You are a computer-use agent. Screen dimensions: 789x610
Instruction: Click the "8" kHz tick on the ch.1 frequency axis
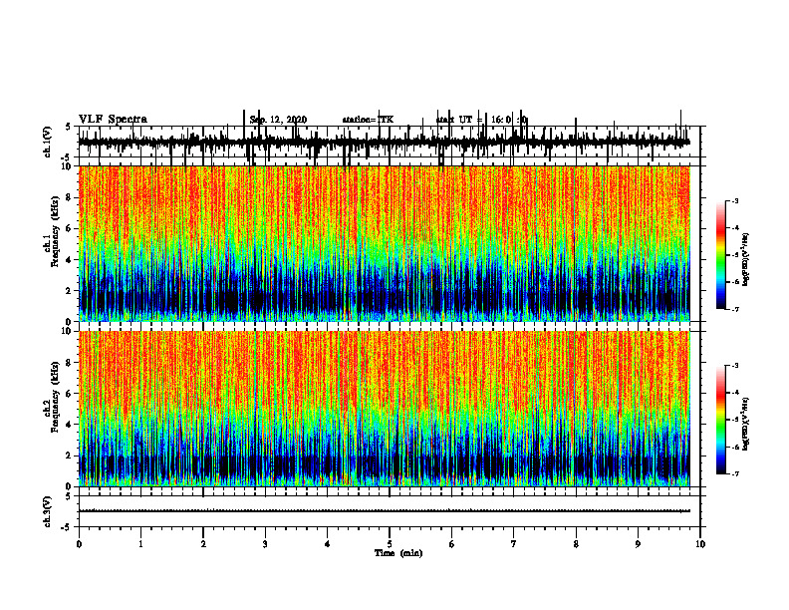69,197
